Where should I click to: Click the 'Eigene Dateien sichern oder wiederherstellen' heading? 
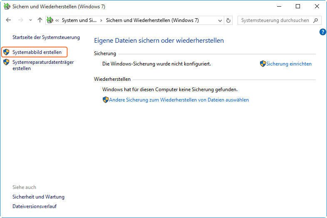(x=159, y=41)
